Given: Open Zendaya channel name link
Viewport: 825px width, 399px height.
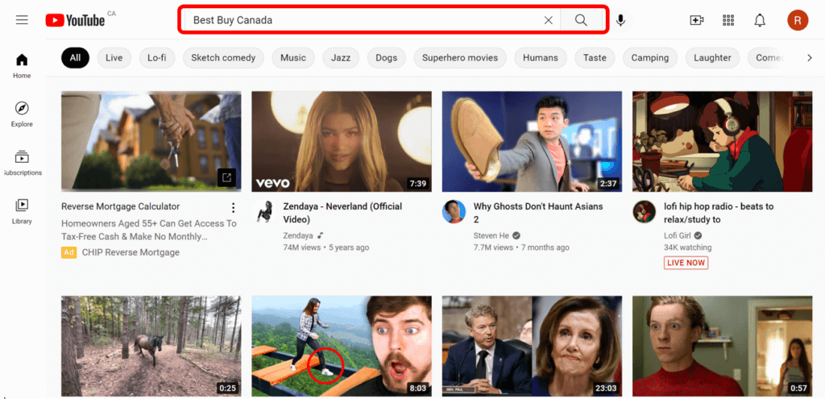Looking at the screenshot, I should tap(298, 235).
